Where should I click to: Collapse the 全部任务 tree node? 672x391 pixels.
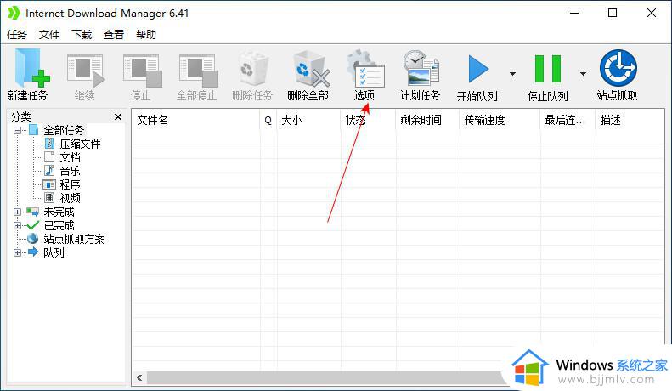[17, 130]
